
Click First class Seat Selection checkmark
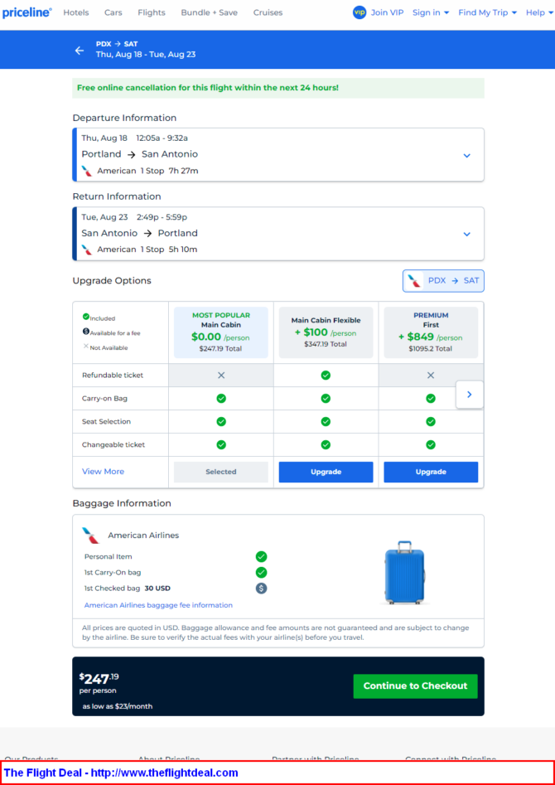coord(431,422)
